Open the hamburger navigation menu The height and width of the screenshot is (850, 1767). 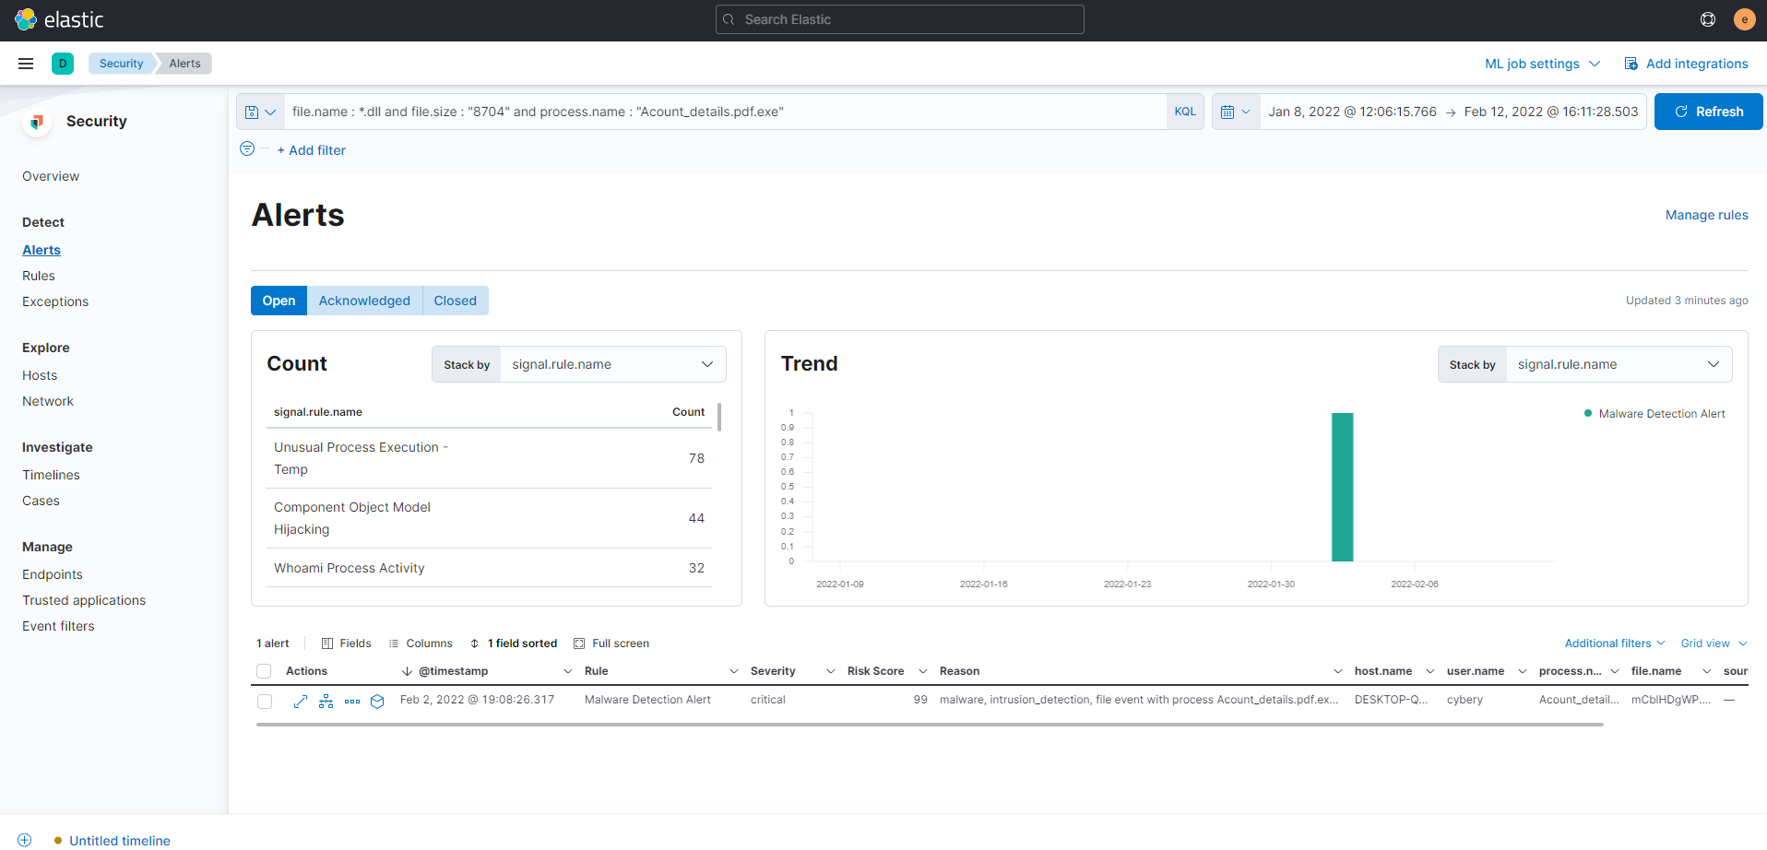pyautogui.click(x=26, y=64)
